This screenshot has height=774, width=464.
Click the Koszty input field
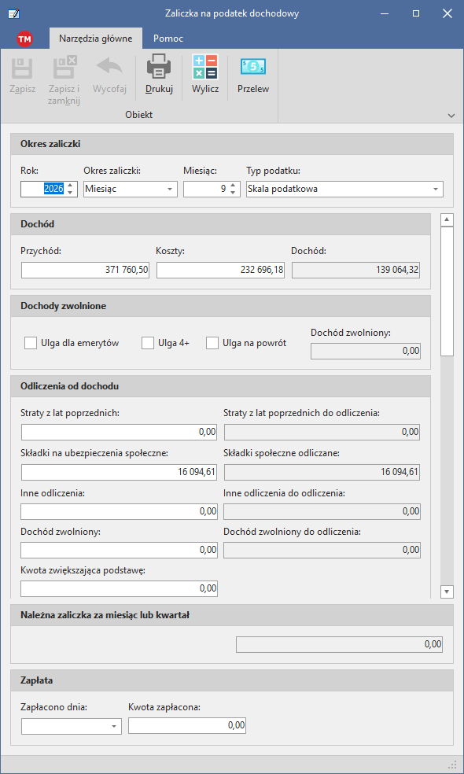(221, 270)
